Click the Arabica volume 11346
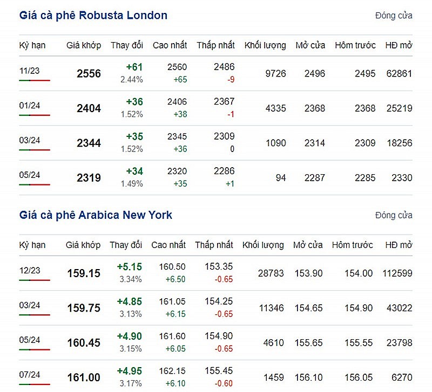 [272, 308]
